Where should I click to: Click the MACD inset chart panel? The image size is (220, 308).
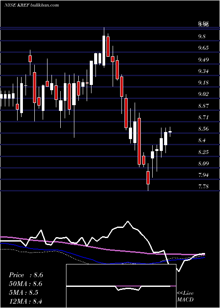click(x=121, y=286)
